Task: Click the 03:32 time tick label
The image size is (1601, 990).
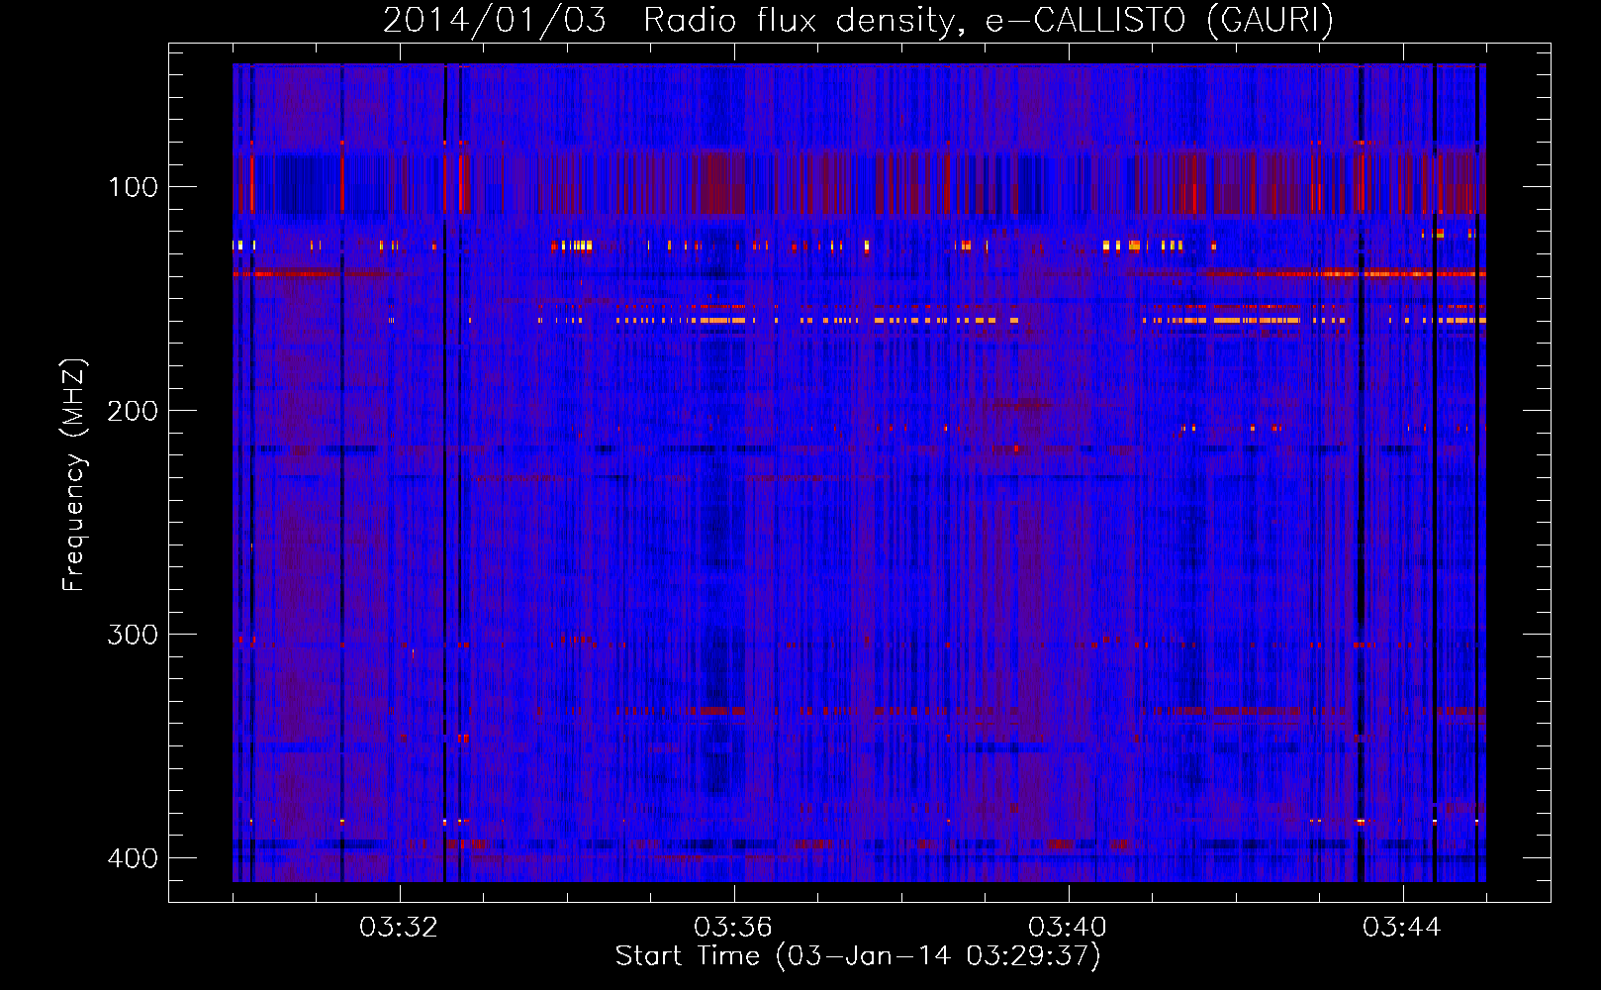Action: [399, 928]
